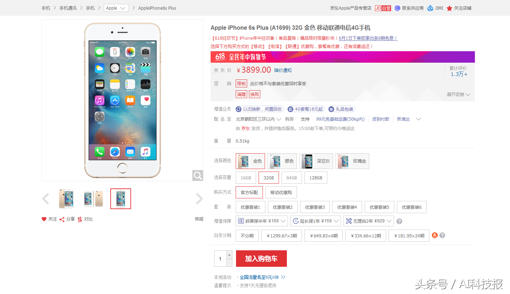The height and width of the screenshot is (294, 510).
Task: Select first thumbnail showing gold iPhone angled
Action: [x=66, y=199]
